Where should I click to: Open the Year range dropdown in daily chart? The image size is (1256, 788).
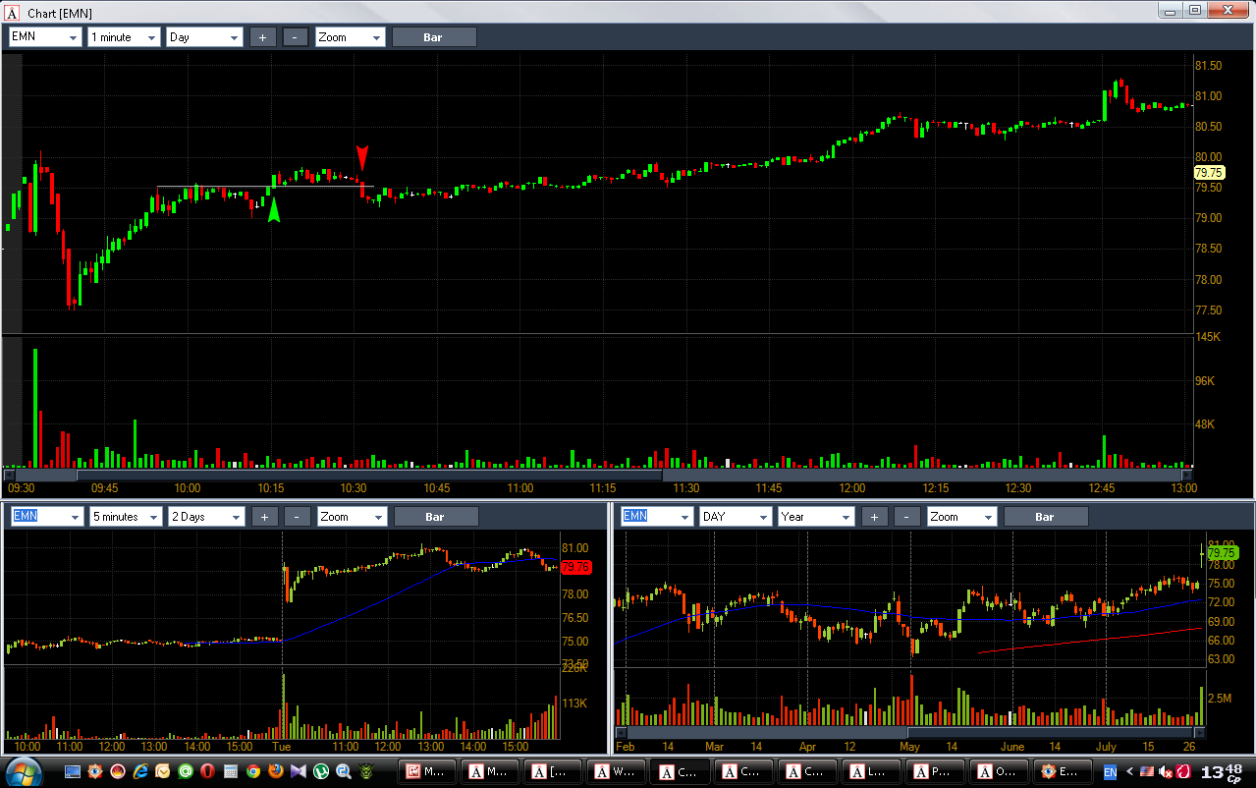coord(815,516)
